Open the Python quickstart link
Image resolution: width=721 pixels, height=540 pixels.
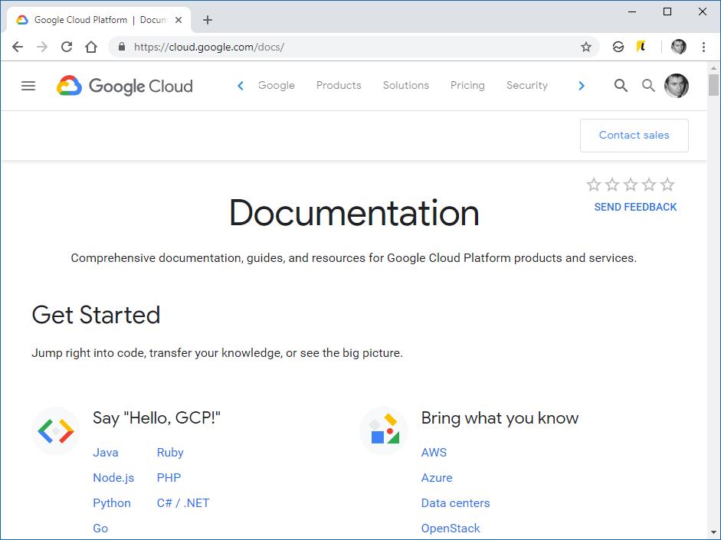(x=112, y=503)
